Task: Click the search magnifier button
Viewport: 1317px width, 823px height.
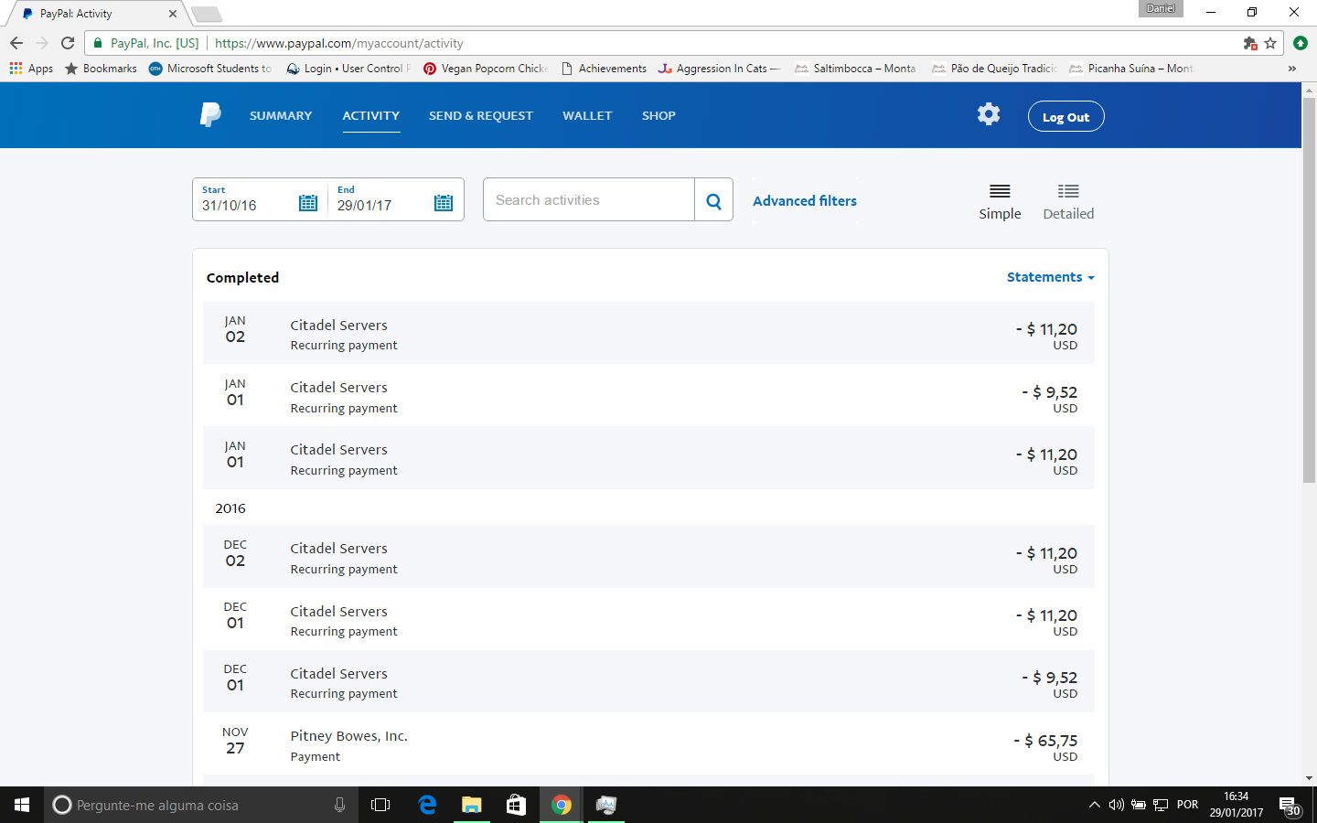Action: [x=713, y=200]
